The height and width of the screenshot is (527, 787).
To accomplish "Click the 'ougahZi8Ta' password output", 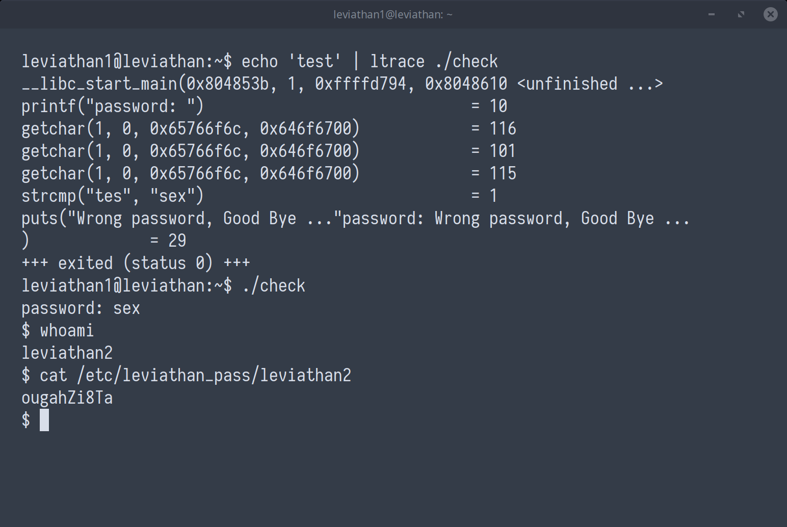I will (67, 398).
